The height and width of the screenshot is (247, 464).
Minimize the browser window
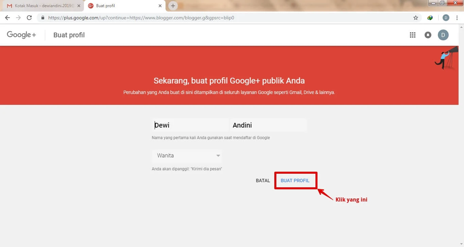(x=433, y=3)
